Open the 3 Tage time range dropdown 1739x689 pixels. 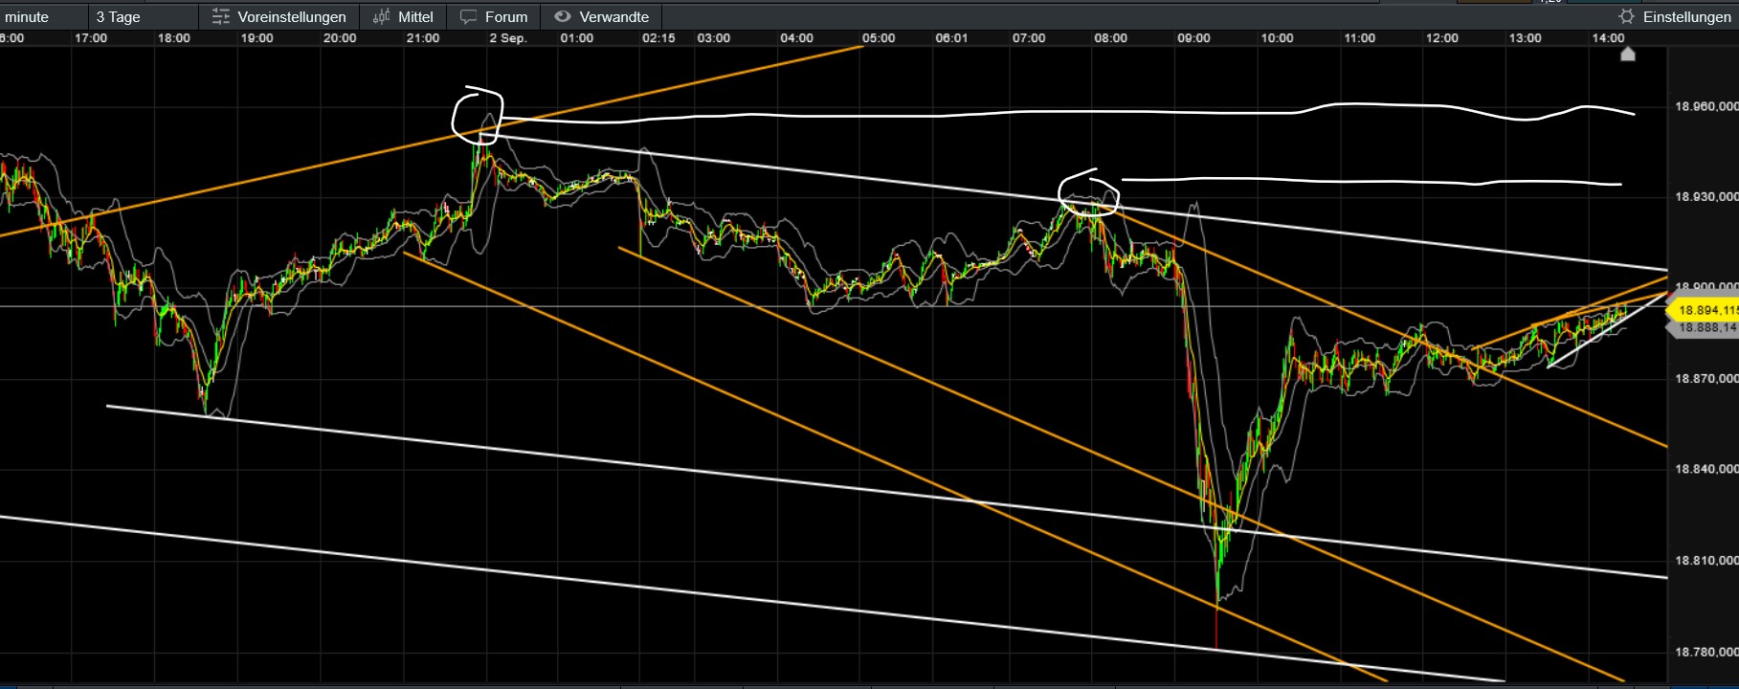[x=144, y=16]
